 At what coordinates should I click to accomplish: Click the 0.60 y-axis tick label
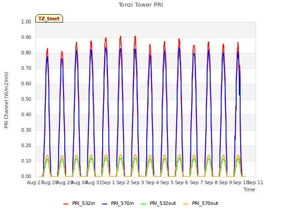click(26, 83)
